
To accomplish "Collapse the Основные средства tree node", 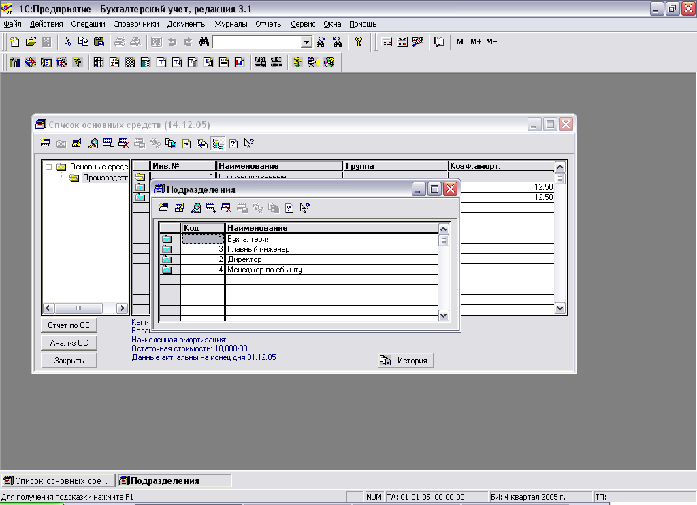I will (x=48, y=167).
